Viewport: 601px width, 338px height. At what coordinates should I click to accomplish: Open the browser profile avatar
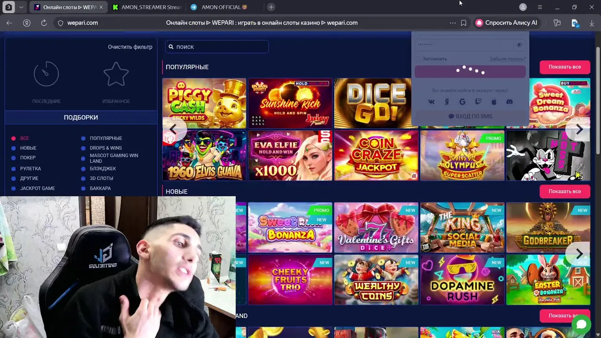click(x=523, y=7)
